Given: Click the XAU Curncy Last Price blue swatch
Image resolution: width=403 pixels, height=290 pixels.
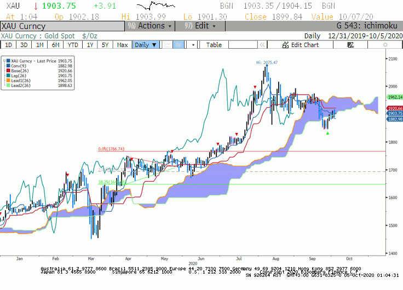Looking at the screenshot, I should [x=8, y=61].
